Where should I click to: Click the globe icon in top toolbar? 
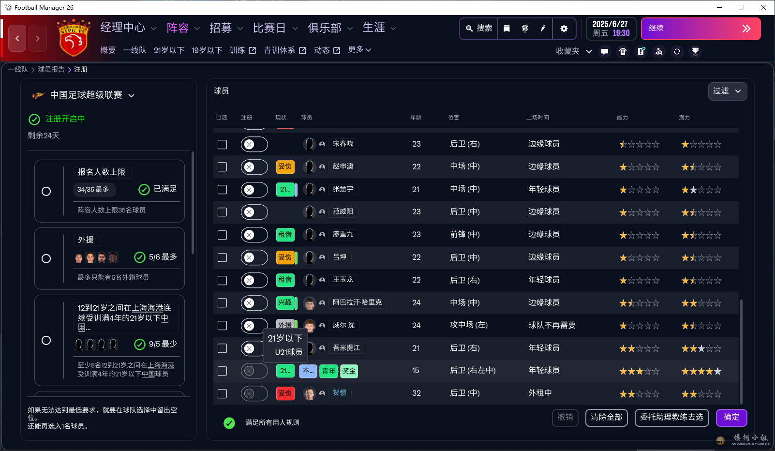525,29
